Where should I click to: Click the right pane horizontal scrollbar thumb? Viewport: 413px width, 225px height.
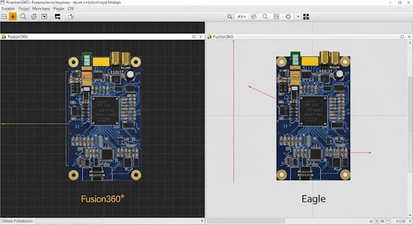tap(246, 221)
